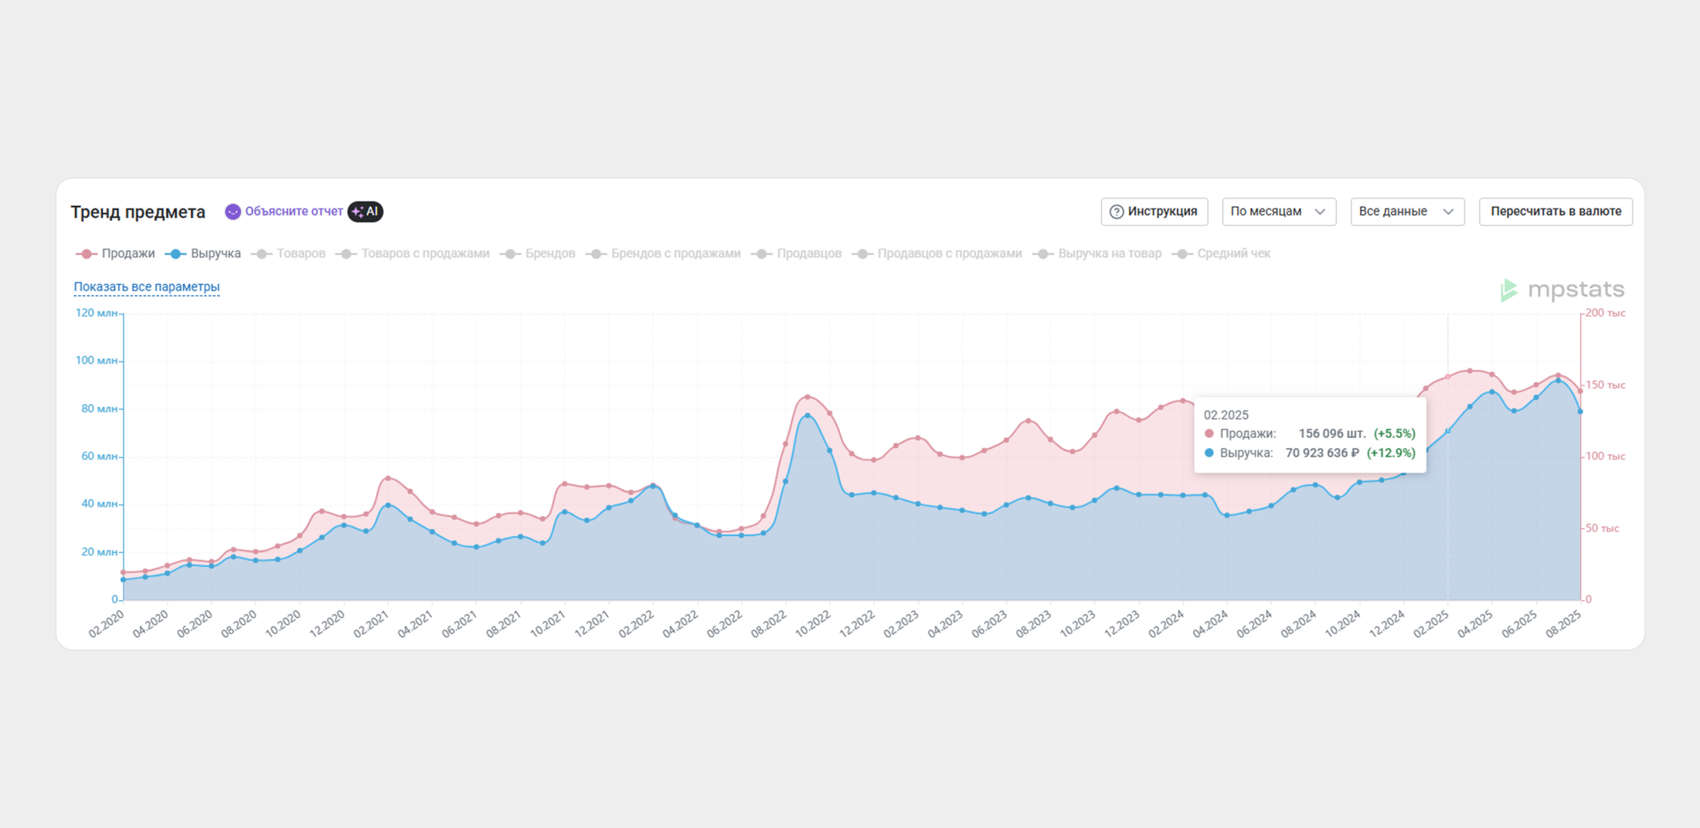This screenshot has height=828, width=1700.
Task: Click the black AI badge
Action: 365,212
